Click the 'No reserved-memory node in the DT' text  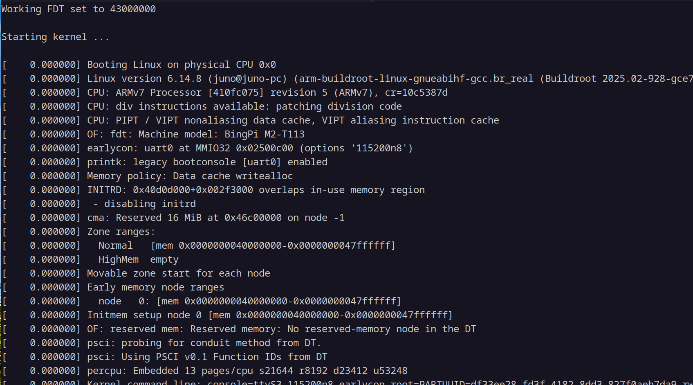(382, 329)
